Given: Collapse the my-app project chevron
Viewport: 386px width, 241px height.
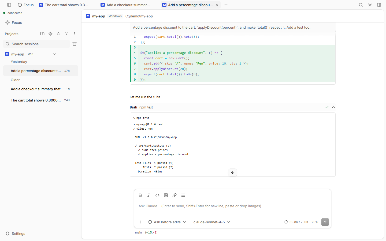Looking at the screenshot, I should pyautogui.click(x=55, y=54).
